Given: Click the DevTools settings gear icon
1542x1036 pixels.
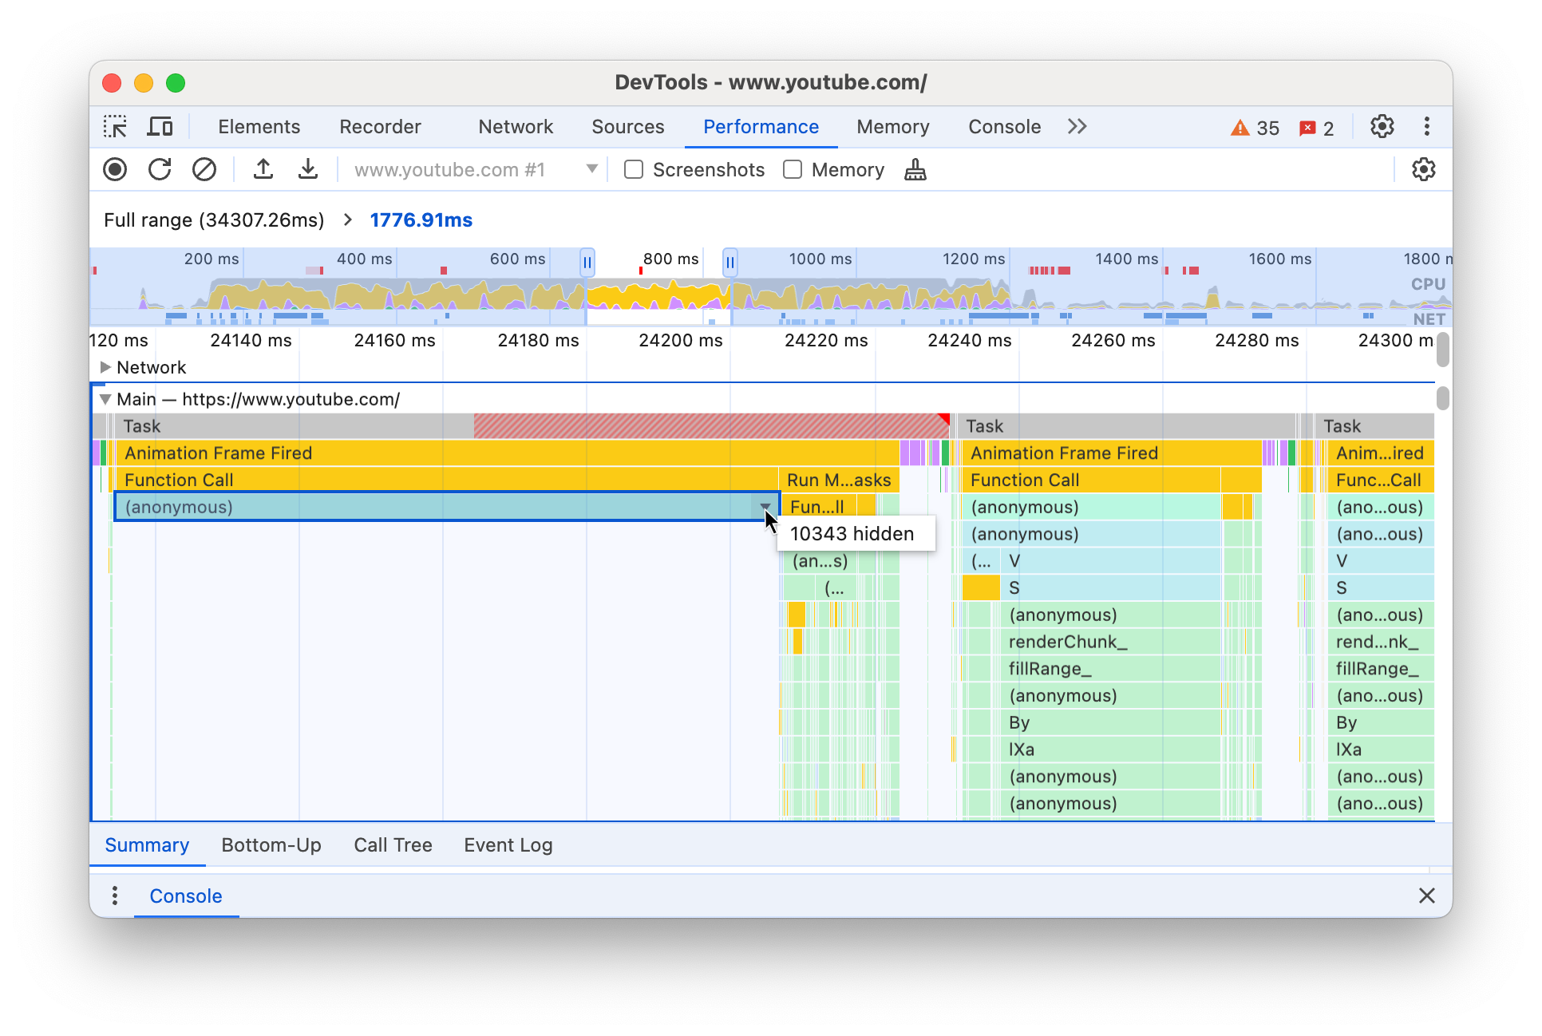Looking at the screenshot, I should coord(1382,126).
